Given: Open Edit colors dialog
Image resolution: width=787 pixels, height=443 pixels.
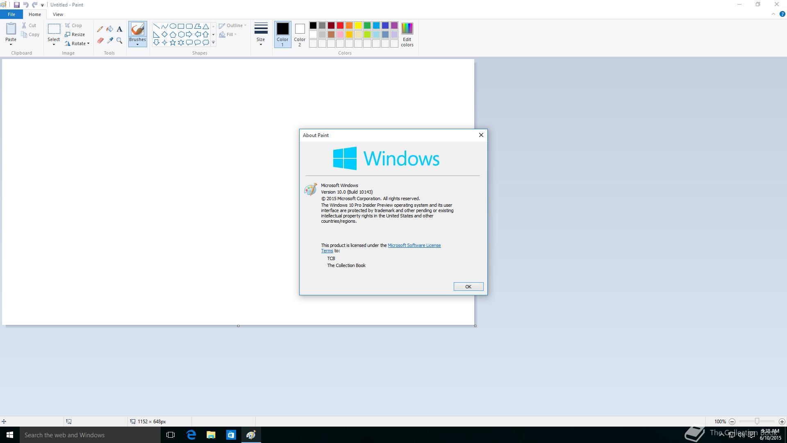Looking at the screenshot, I should (407, 34).
